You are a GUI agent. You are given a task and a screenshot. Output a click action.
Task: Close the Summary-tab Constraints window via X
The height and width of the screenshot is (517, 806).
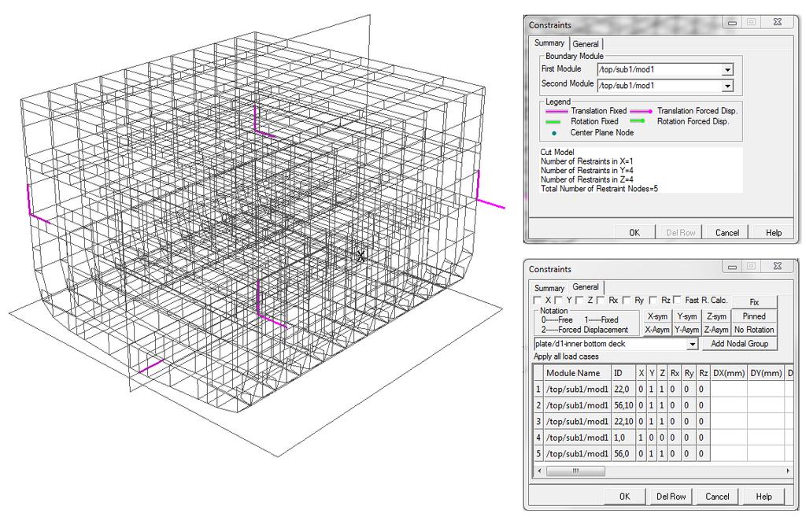(777, 22)
